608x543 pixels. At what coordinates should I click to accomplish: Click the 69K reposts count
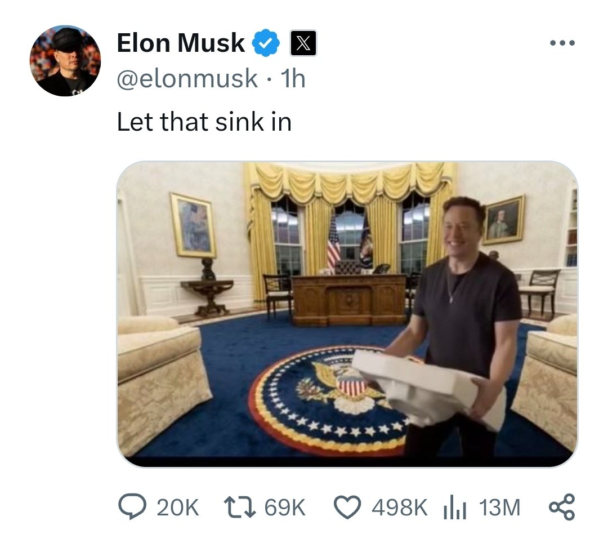click(285, 508)
